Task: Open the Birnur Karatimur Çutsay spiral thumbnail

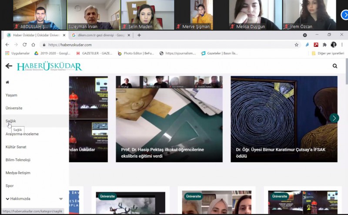Action: click(284, 113)
